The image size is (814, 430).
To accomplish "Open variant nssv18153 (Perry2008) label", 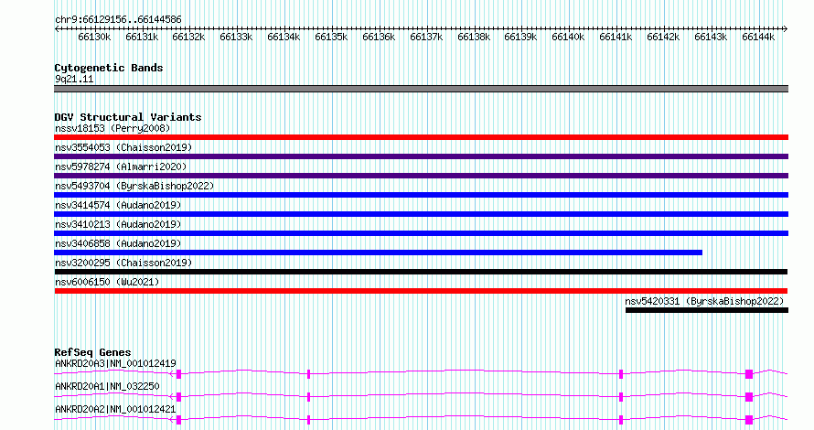I will tap(112, 128).
